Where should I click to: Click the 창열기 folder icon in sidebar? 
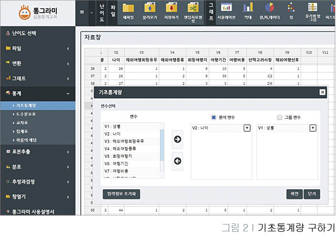(8, 196)
